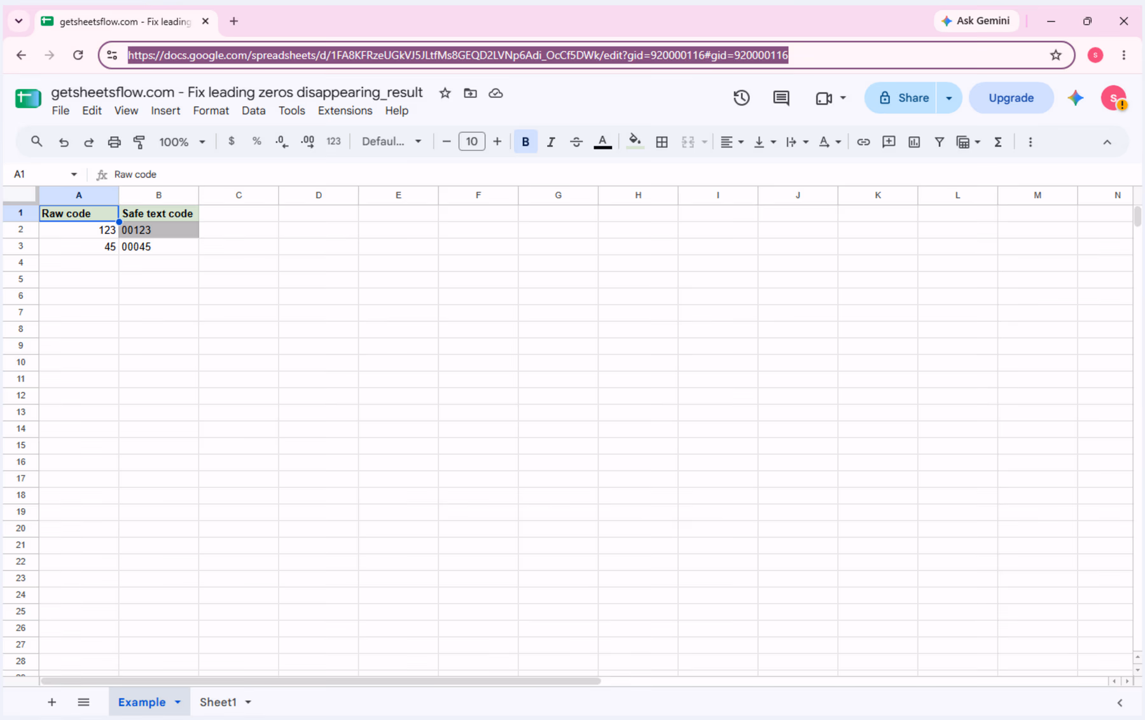Open the toolbar three-dot more options
This screenshot has height=720, width=1145.
(x=1030, y=142)
